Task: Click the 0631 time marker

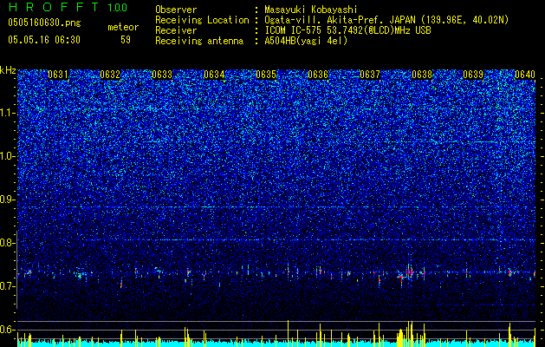Action: pyautogui.click(x=58, y=75)
